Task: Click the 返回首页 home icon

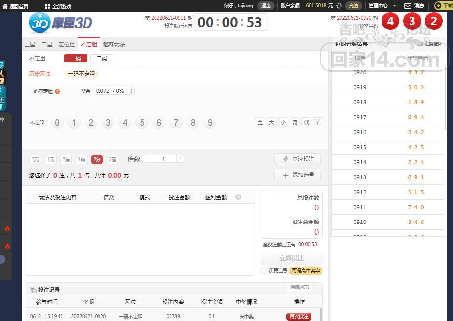Action: click(x=5, y=6)
